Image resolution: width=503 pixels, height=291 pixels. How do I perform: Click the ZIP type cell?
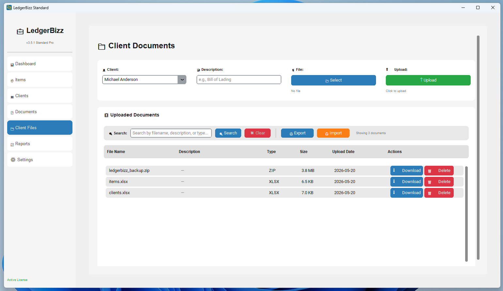coord(272,171)
